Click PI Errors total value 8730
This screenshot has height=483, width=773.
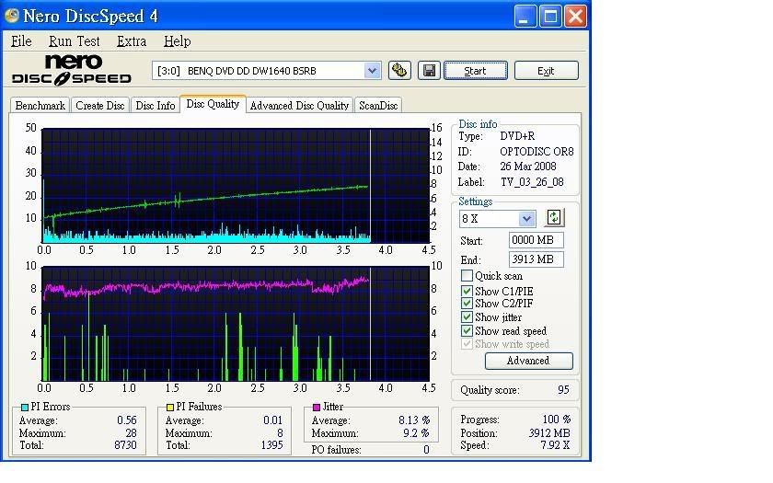(125, 445)
